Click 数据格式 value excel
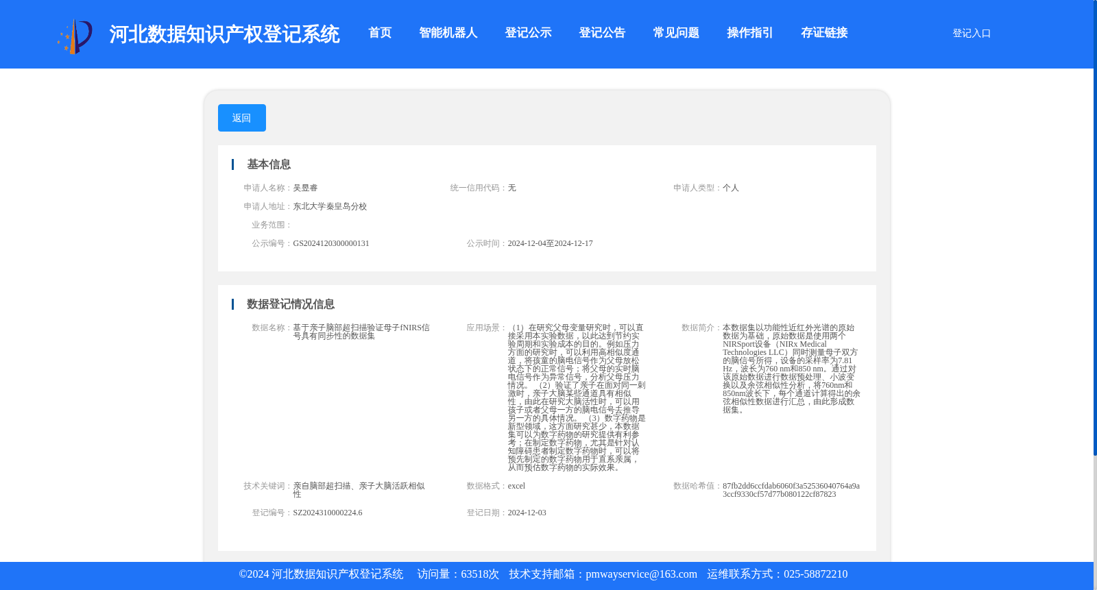1097x590 pixels. click(x=516, y=486)
